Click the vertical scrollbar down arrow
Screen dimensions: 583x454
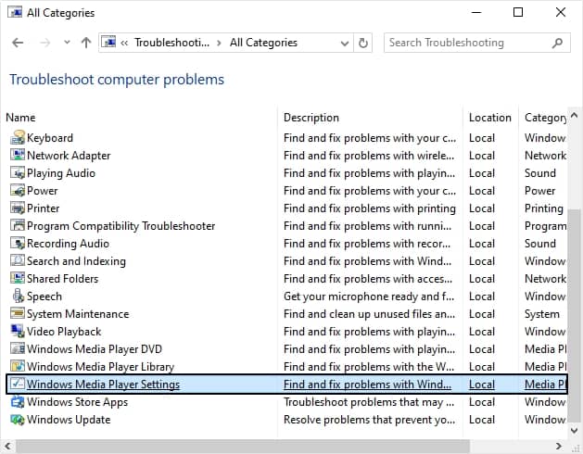575,431
